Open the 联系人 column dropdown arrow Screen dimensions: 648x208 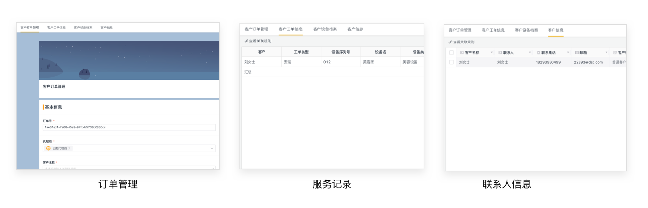[x=529, y=52]
